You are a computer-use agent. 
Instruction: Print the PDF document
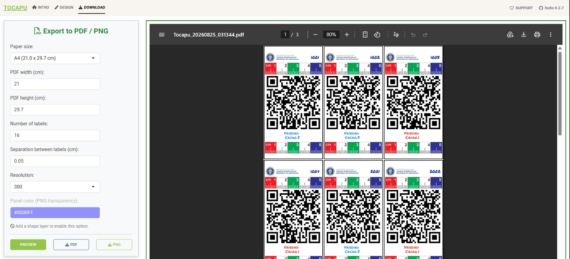(x=537, y=35)
